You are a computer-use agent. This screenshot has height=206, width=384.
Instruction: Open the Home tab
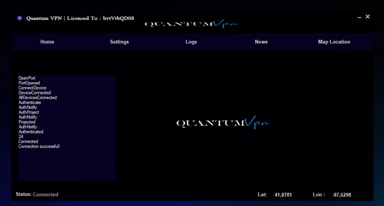[x=47, y=42]
